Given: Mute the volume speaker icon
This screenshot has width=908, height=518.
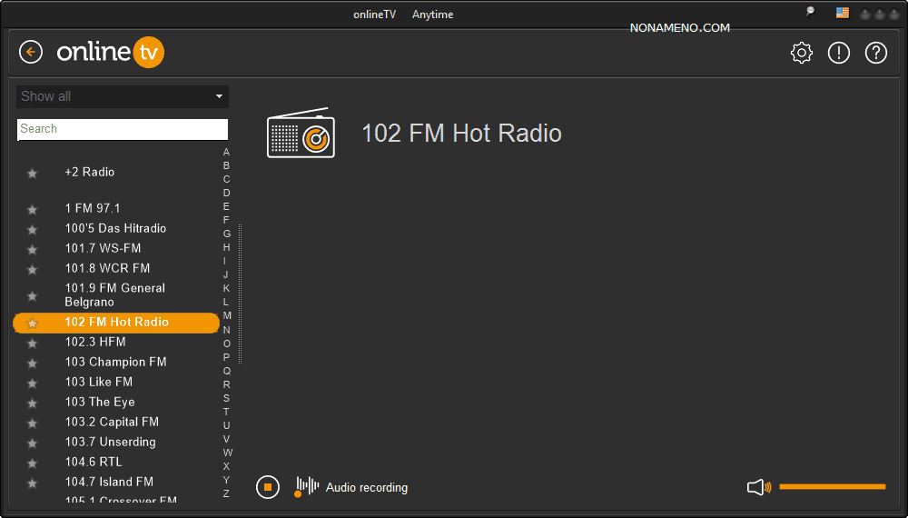Looking at the screenshot, I should 758,488.
